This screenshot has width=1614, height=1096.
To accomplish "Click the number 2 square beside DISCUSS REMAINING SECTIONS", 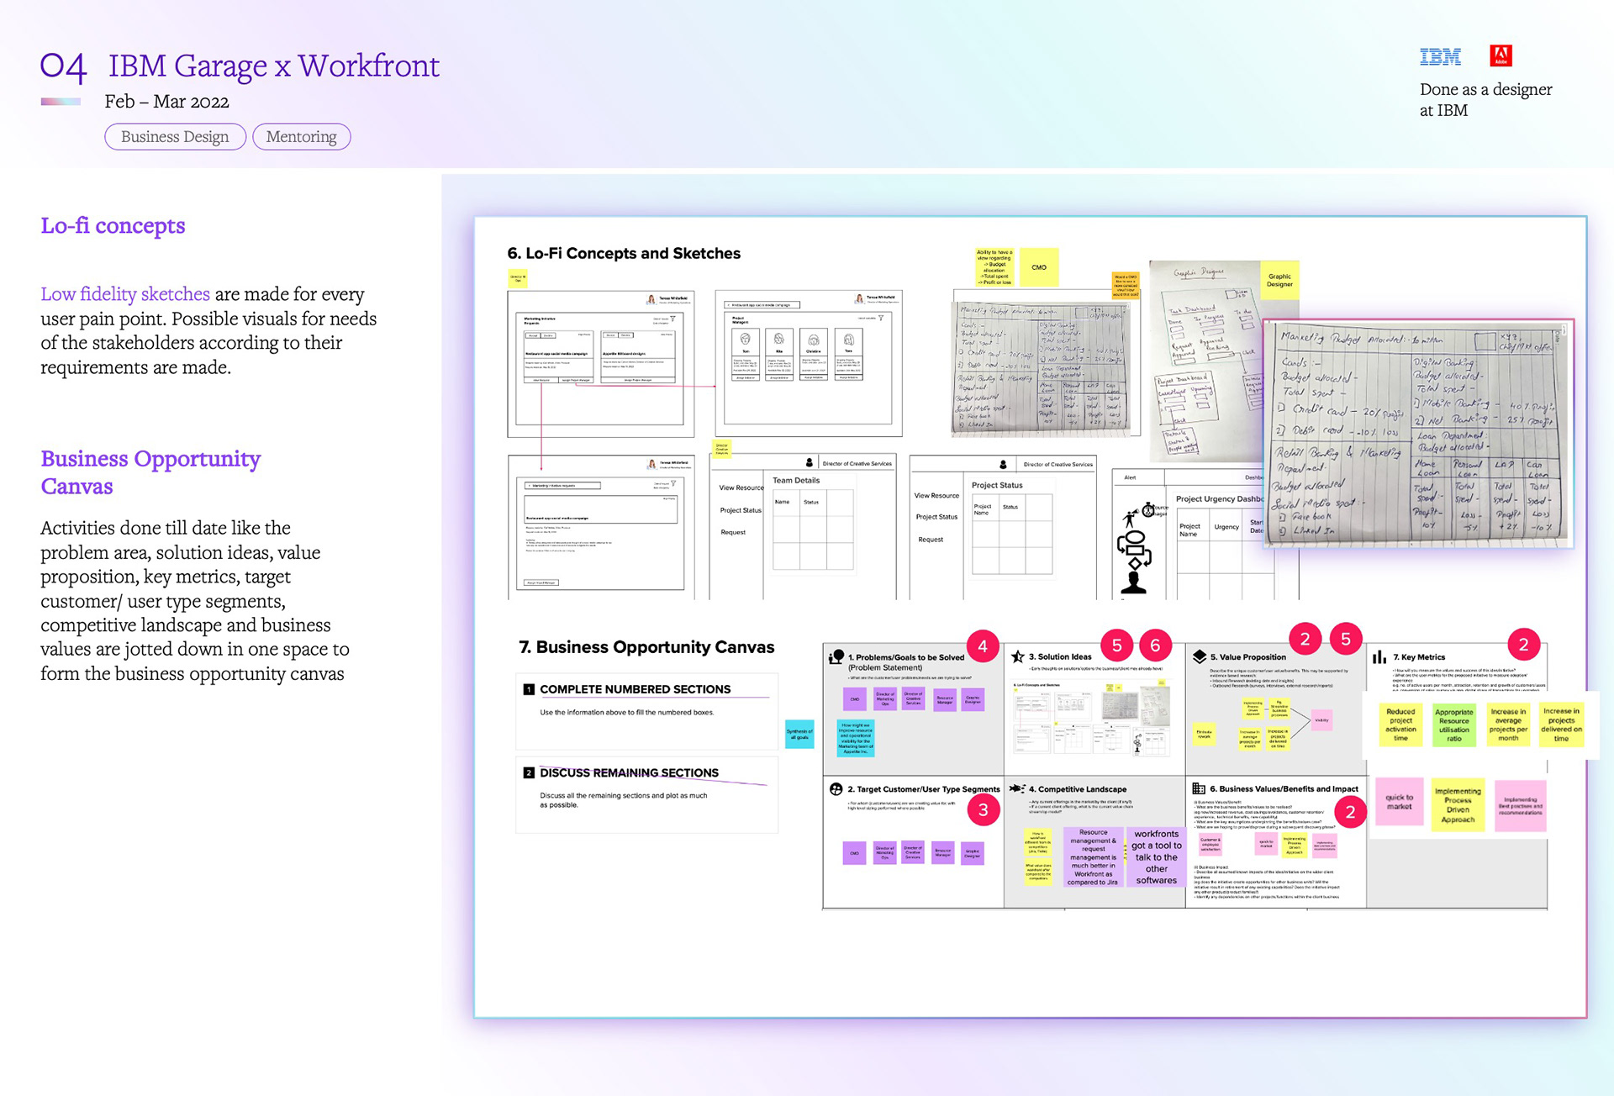I will (529, 772).
